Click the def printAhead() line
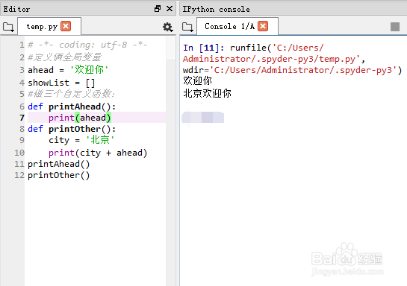 [x=72, y=107]
